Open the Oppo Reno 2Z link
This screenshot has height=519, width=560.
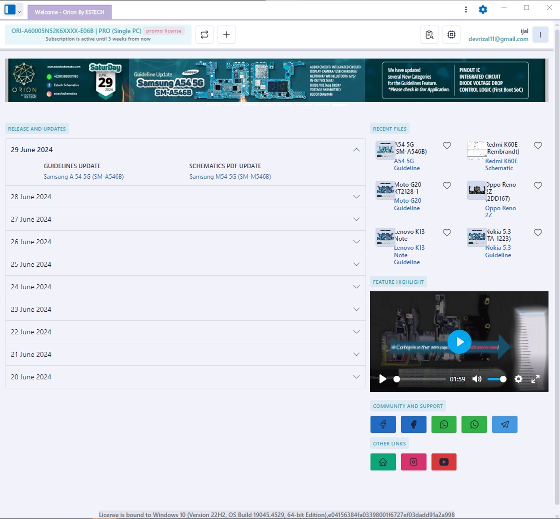point(500,212)
